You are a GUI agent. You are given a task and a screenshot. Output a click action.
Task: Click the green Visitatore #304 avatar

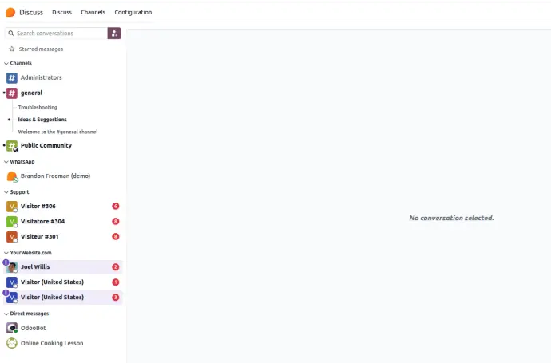[12, 222]
